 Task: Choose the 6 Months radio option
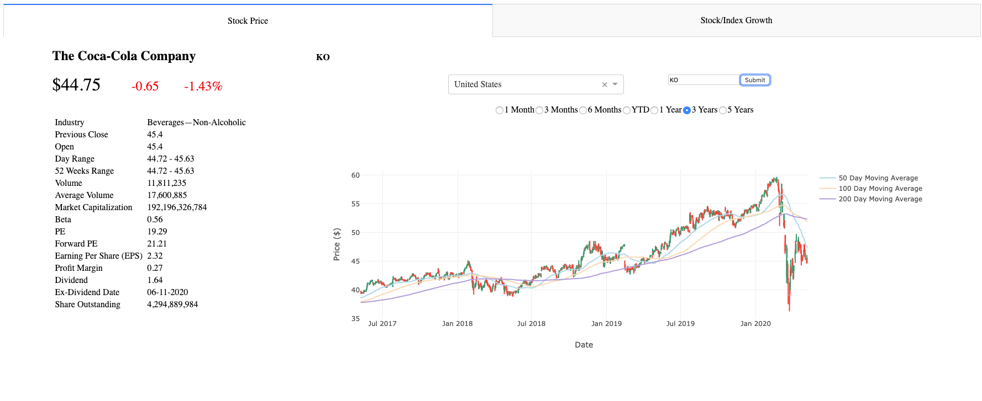pyautogui.click(x=583, y=110)
